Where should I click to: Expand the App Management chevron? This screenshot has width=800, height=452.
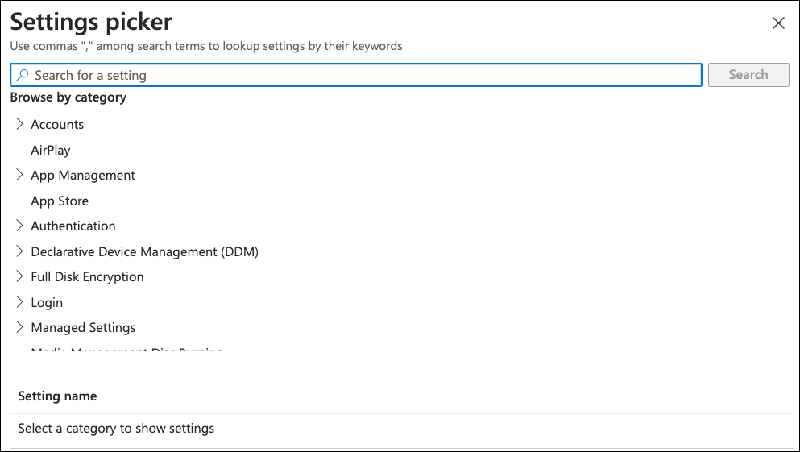click(20, 175)
